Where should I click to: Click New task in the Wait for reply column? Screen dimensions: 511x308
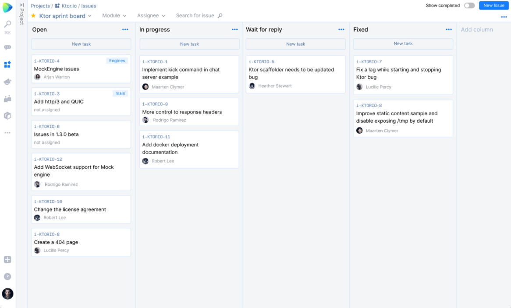click(295, 44)
